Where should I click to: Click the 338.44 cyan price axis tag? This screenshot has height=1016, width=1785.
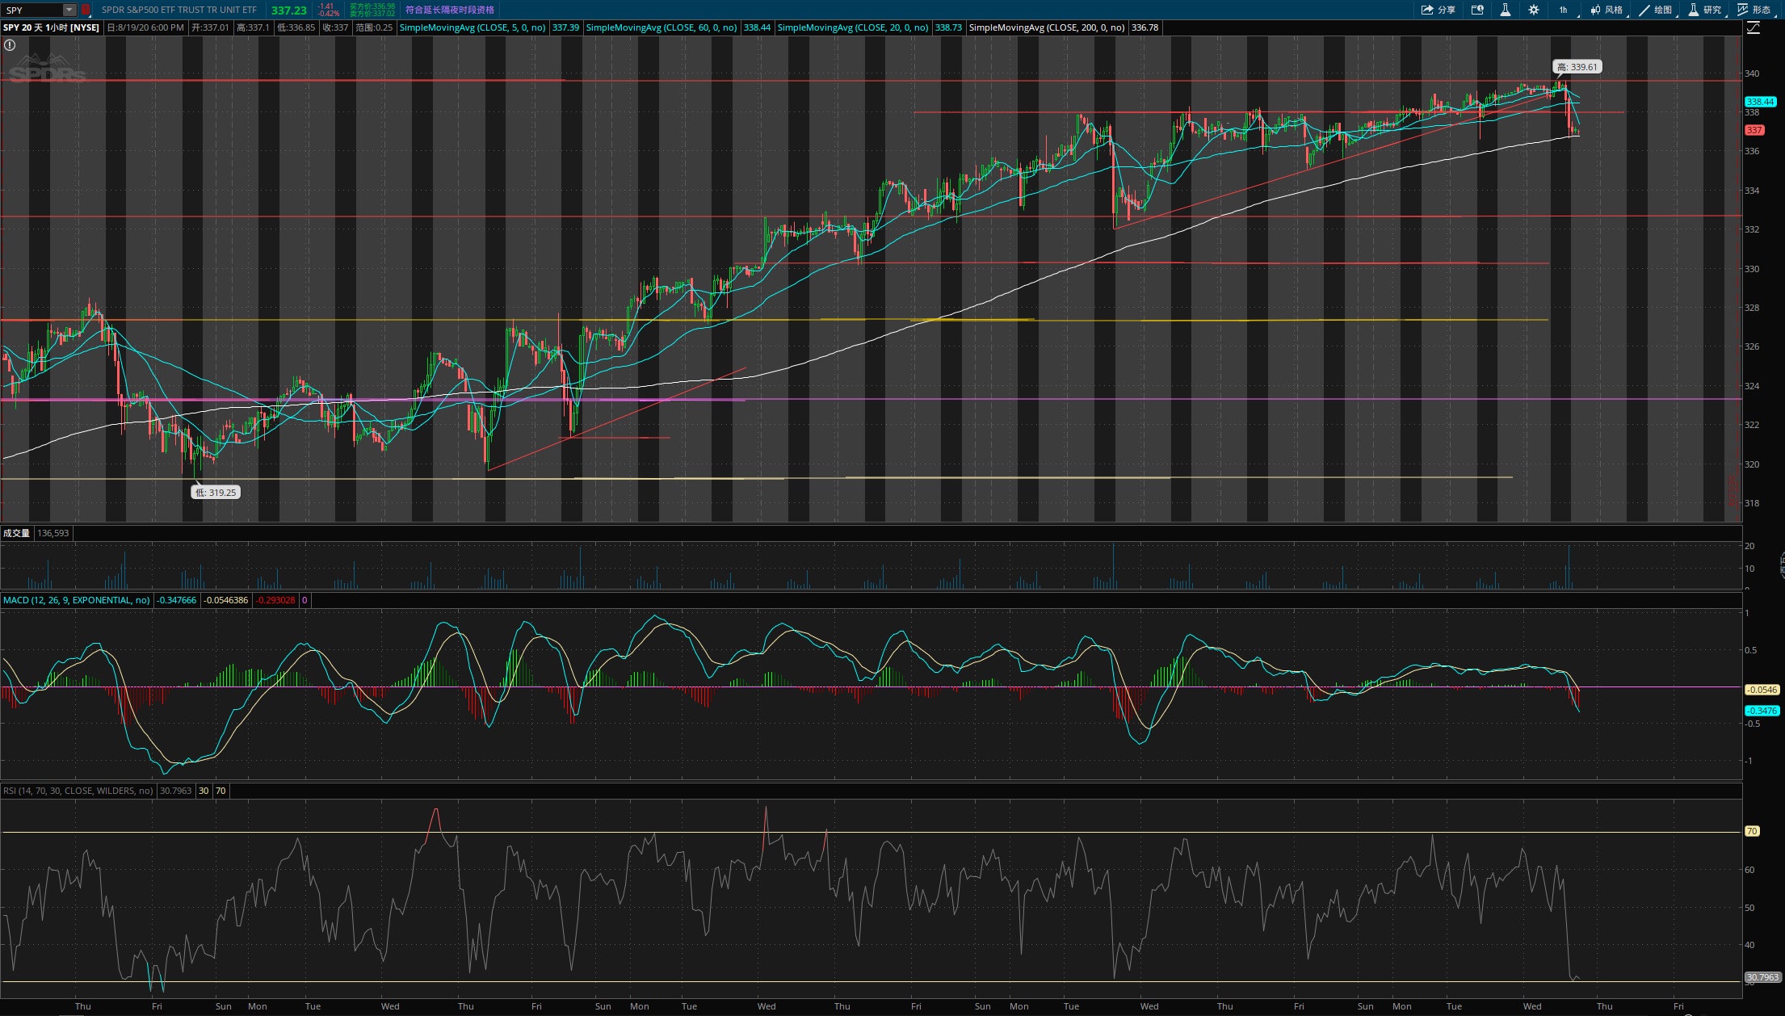pos(1760,102)
